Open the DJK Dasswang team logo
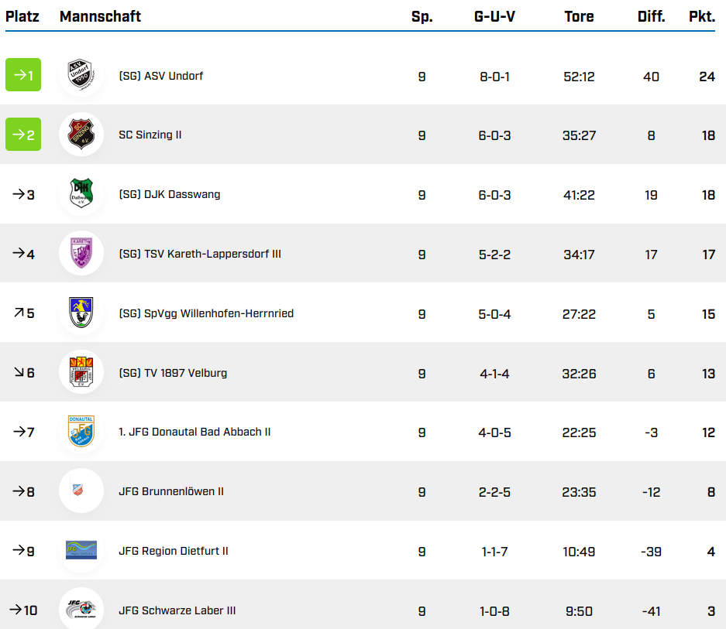Viewport: 726px width, 629px height. (81, 194)
